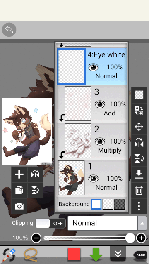
Task: Merge layer down with download-arrow icon
Action: pos(139,174)
